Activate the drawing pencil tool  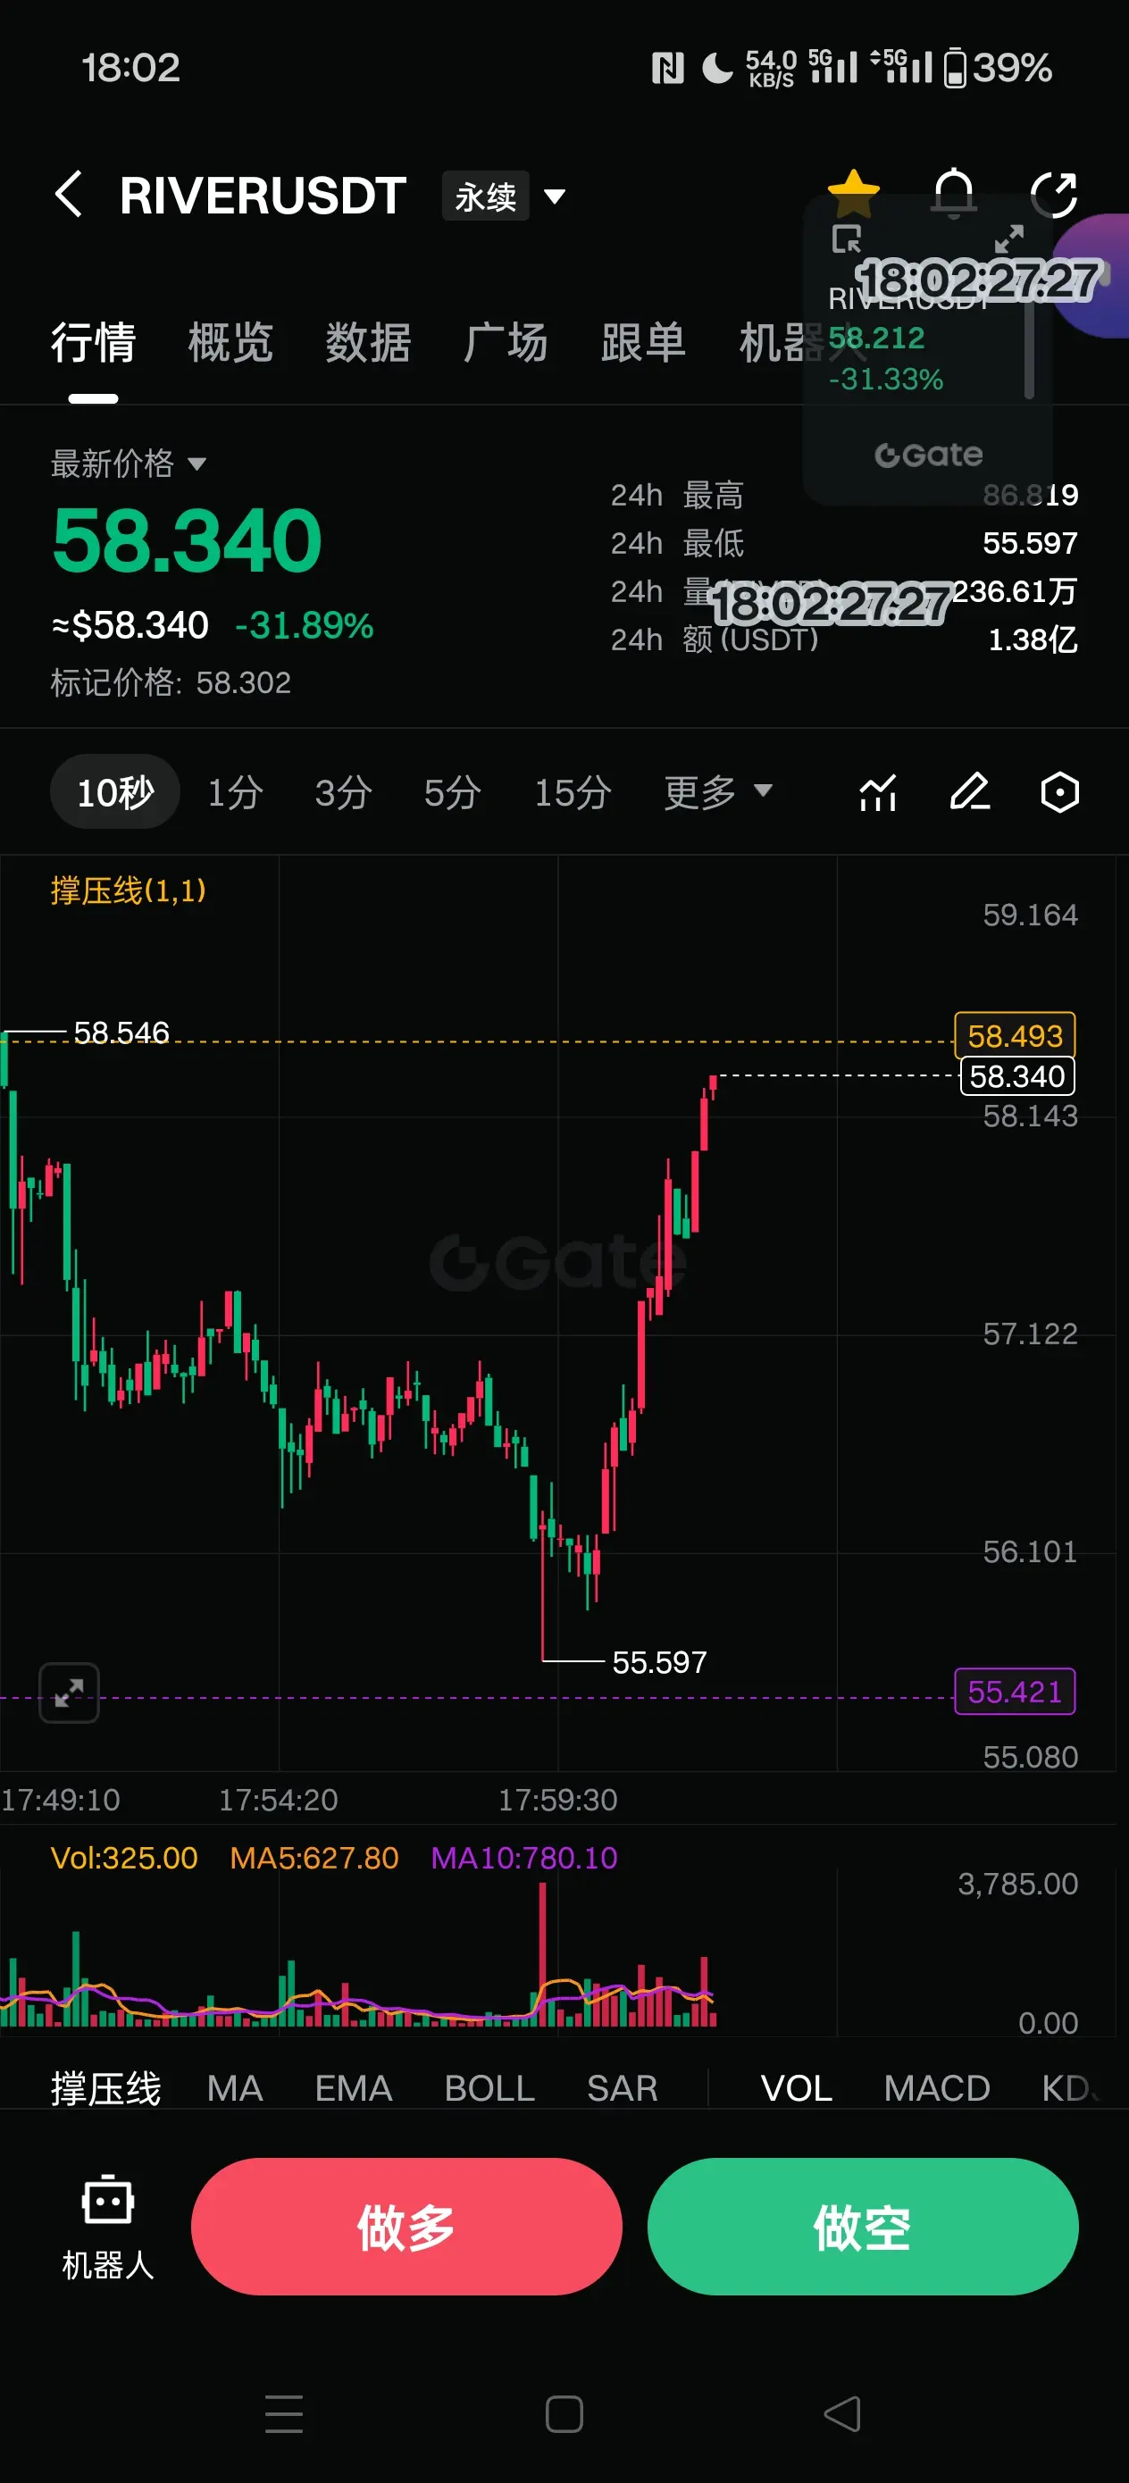970,792
